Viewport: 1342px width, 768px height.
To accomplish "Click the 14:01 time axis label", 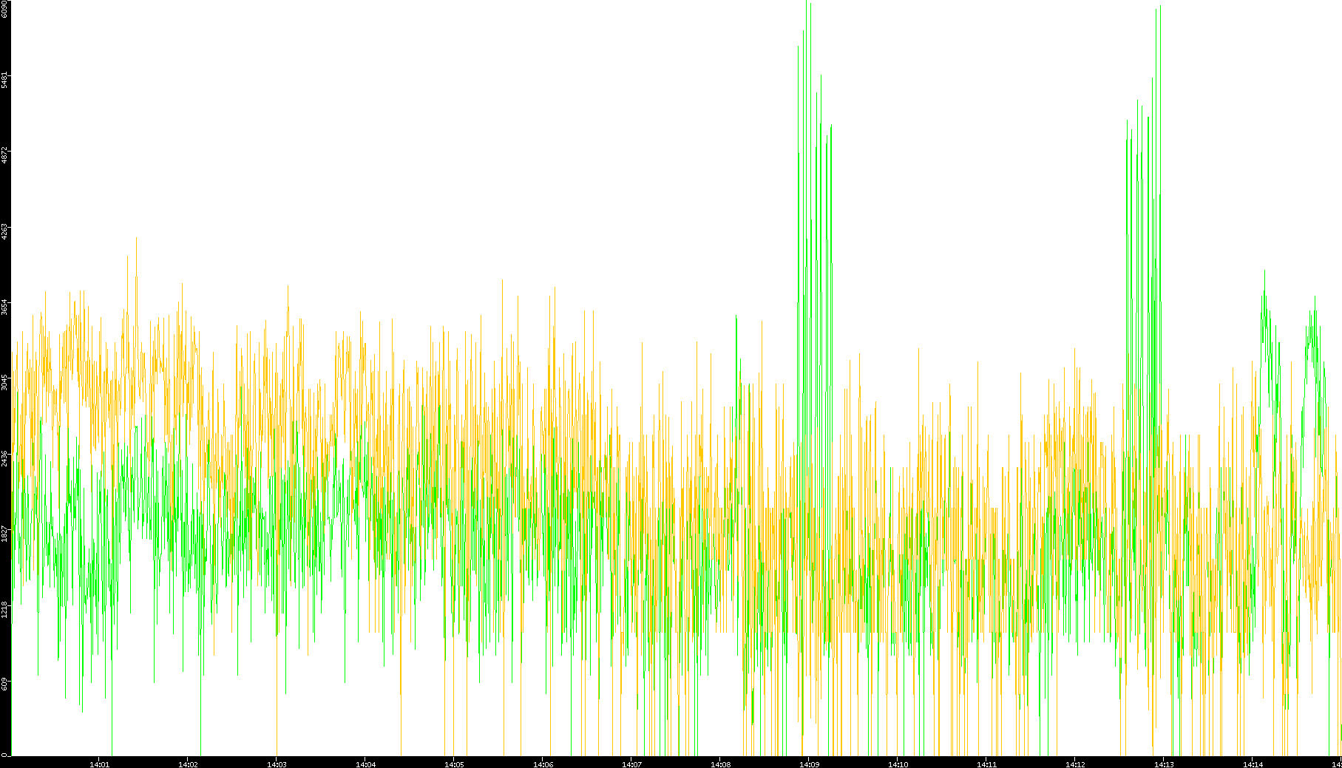I will (x=99, y=764).
